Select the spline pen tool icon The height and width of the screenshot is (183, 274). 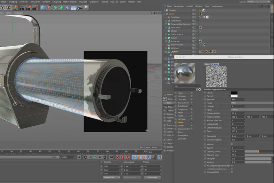(x=49, y=7)
